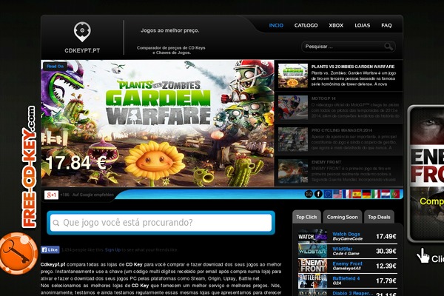Click the Watch Dogs thumbnail

coord(312,236)
